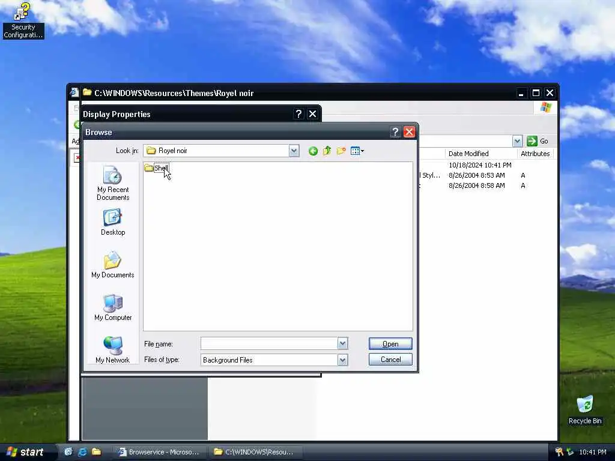
Task: Open the Recycle Bin on the desktop
Action: click(x=585, y=410)
